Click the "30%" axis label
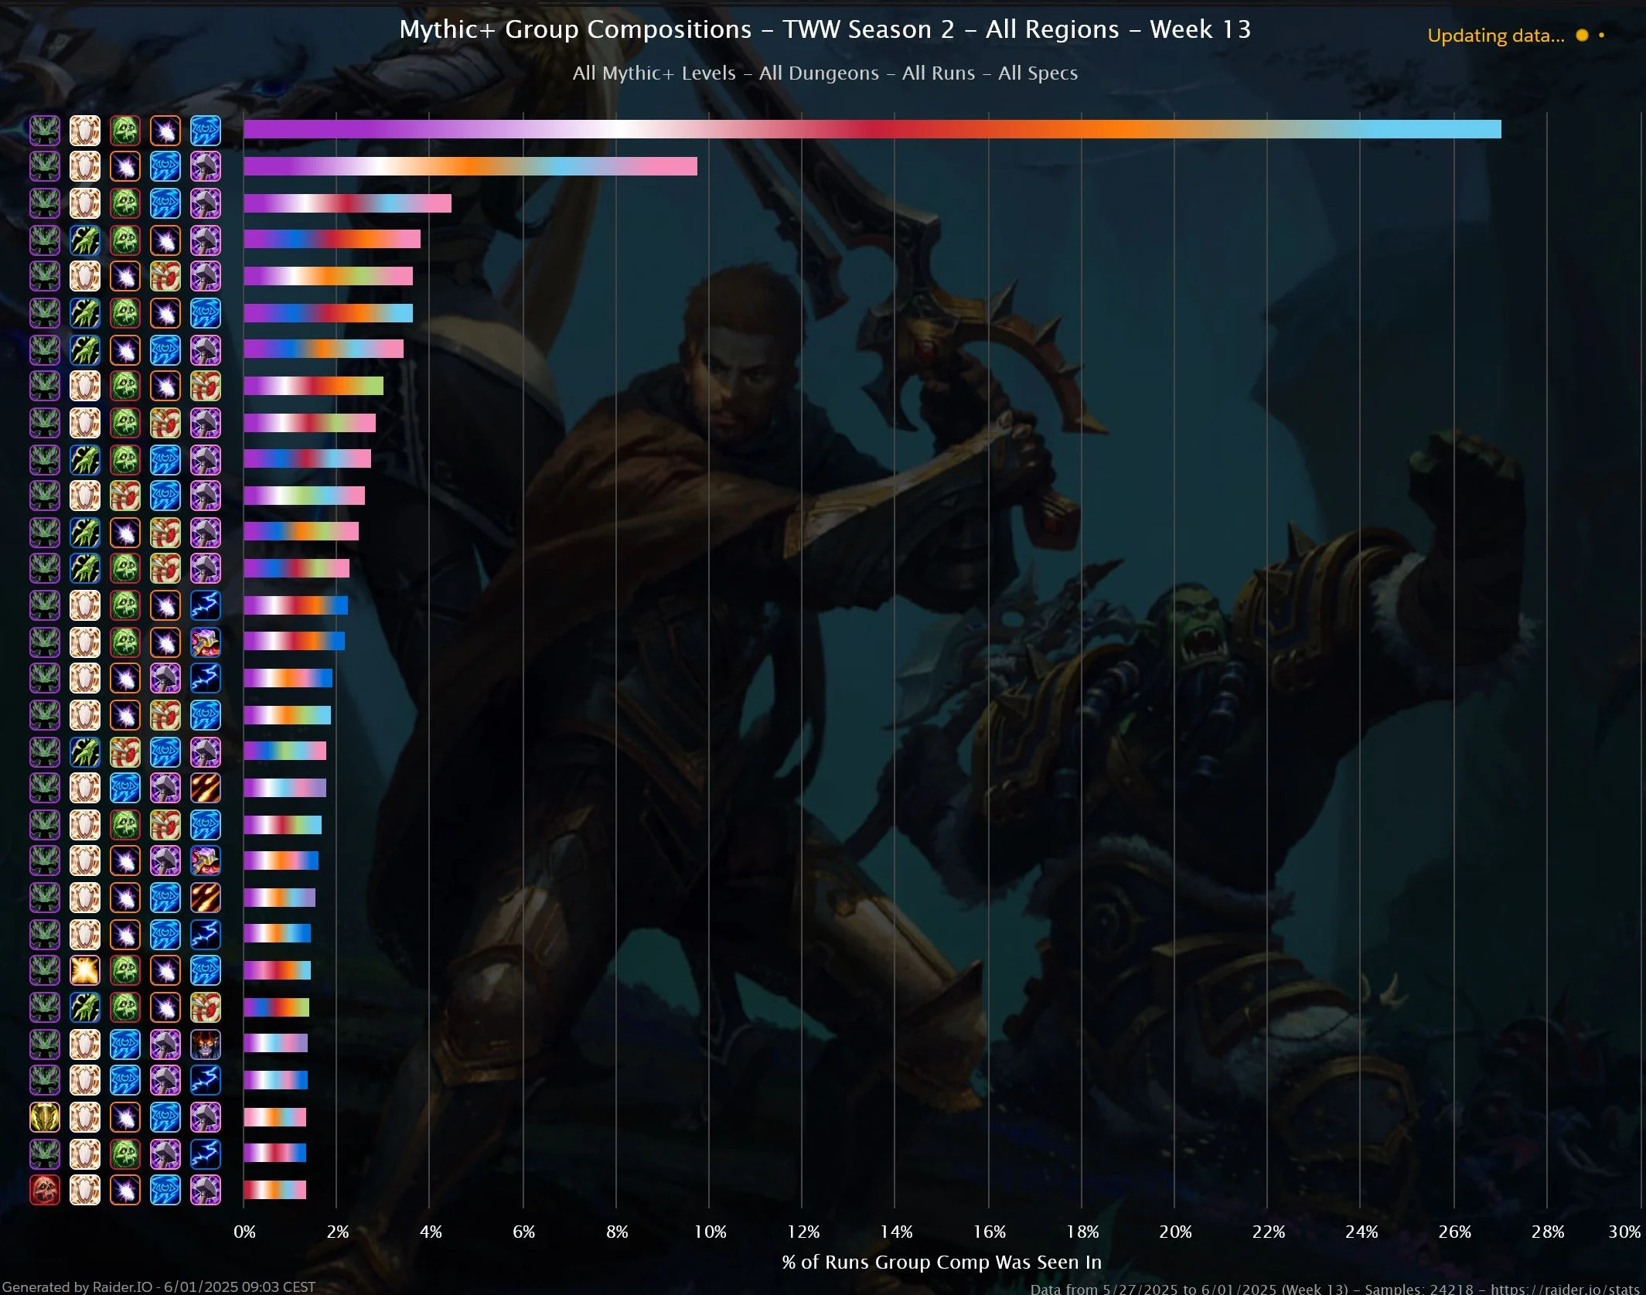Image resolution: width=1646 pixels, height=1295 pixels. point(1624,1232)
